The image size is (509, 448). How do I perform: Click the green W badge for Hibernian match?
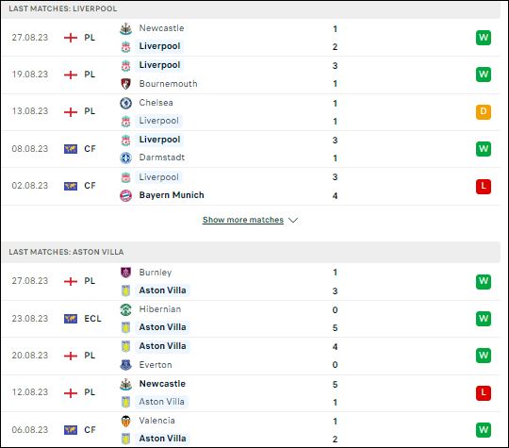coord(484,319)
